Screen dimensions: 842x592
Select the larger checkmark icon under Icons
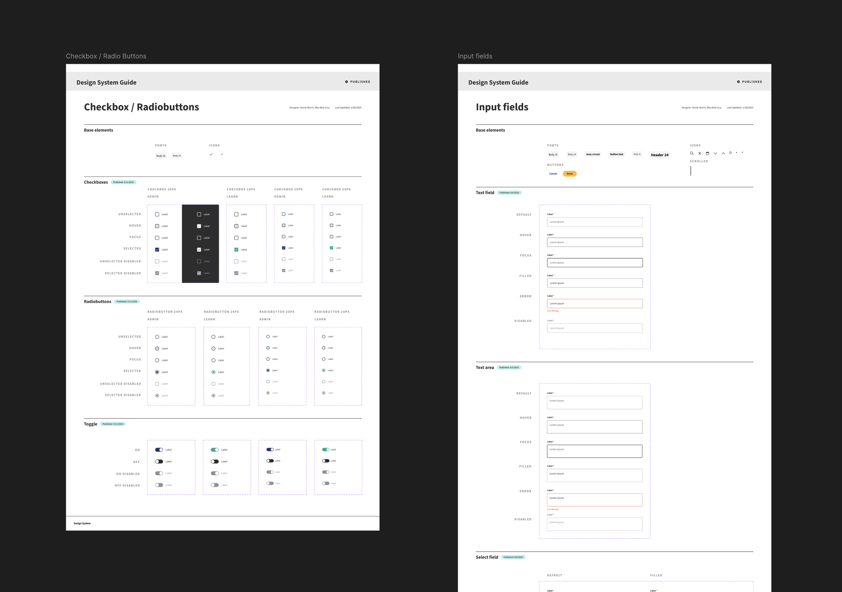pos(211,154)
